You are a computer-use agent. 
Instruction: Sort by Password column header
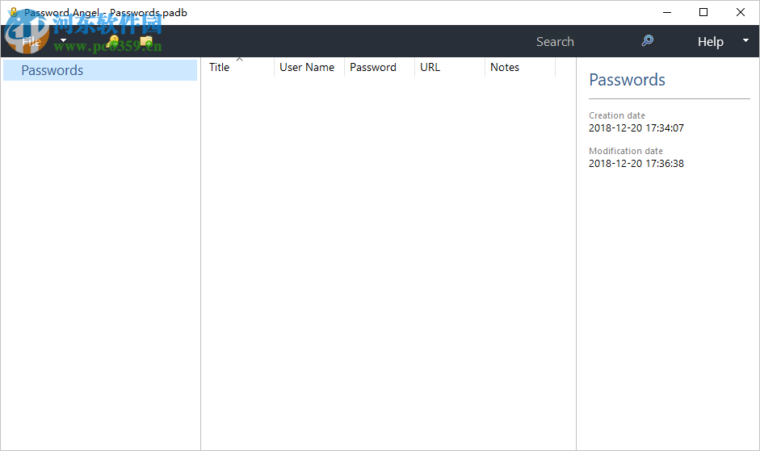(x=379, y=67)
